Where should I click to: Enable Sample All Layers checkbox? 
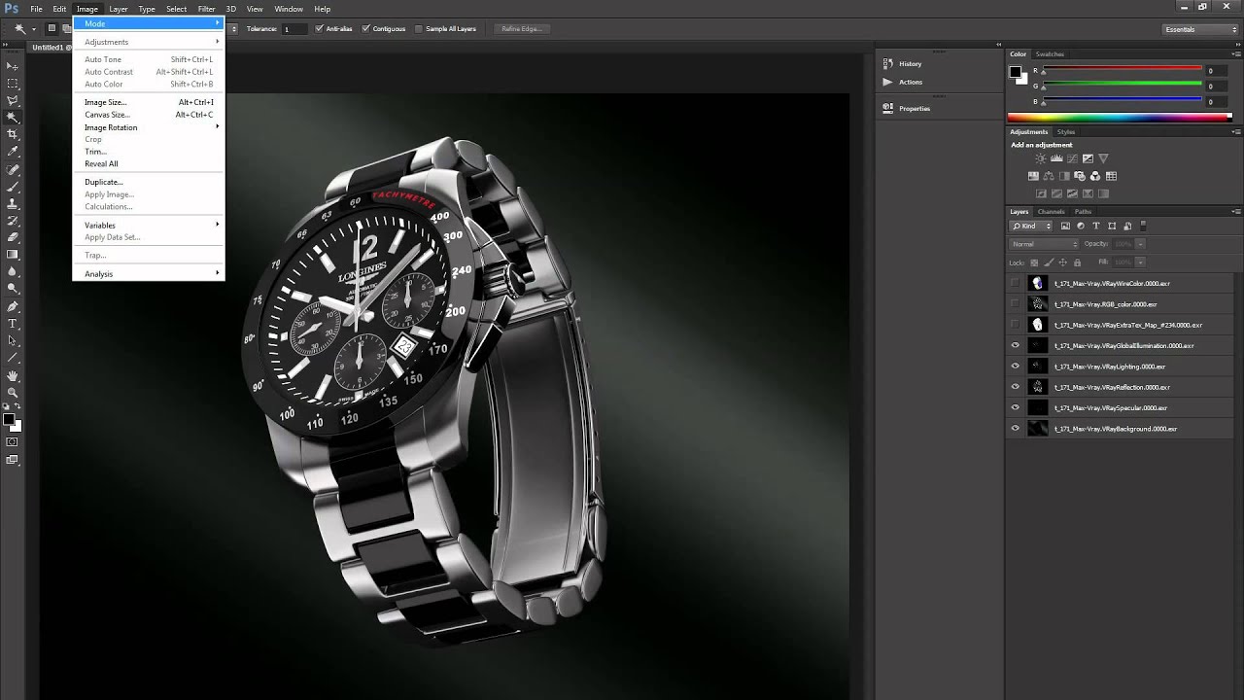[419, 29]
